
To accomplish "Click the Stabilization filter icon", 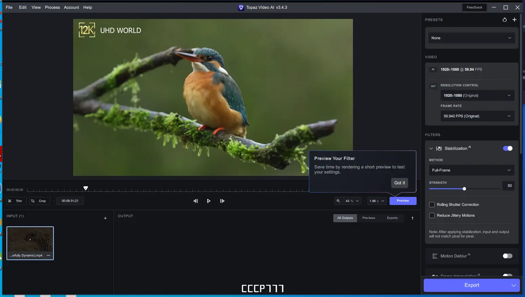I will point(439,148).
